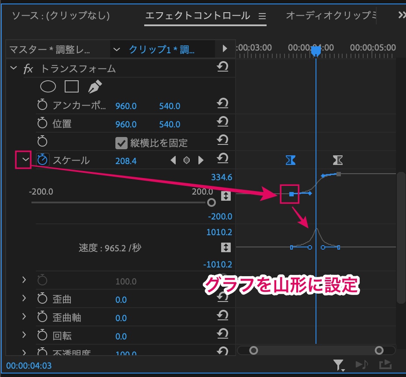This screenshot has height=377, width=406.
Task: Uncheck the 縦横比を固定 checkbox
Action: pos(121,143)
